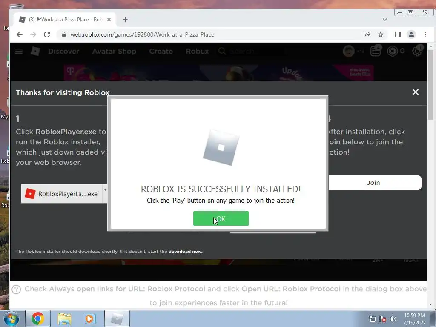This screenshot has height=327, width=436.
Task: Open the Roblox hamburger navigation menu
Action: point(19,51)
